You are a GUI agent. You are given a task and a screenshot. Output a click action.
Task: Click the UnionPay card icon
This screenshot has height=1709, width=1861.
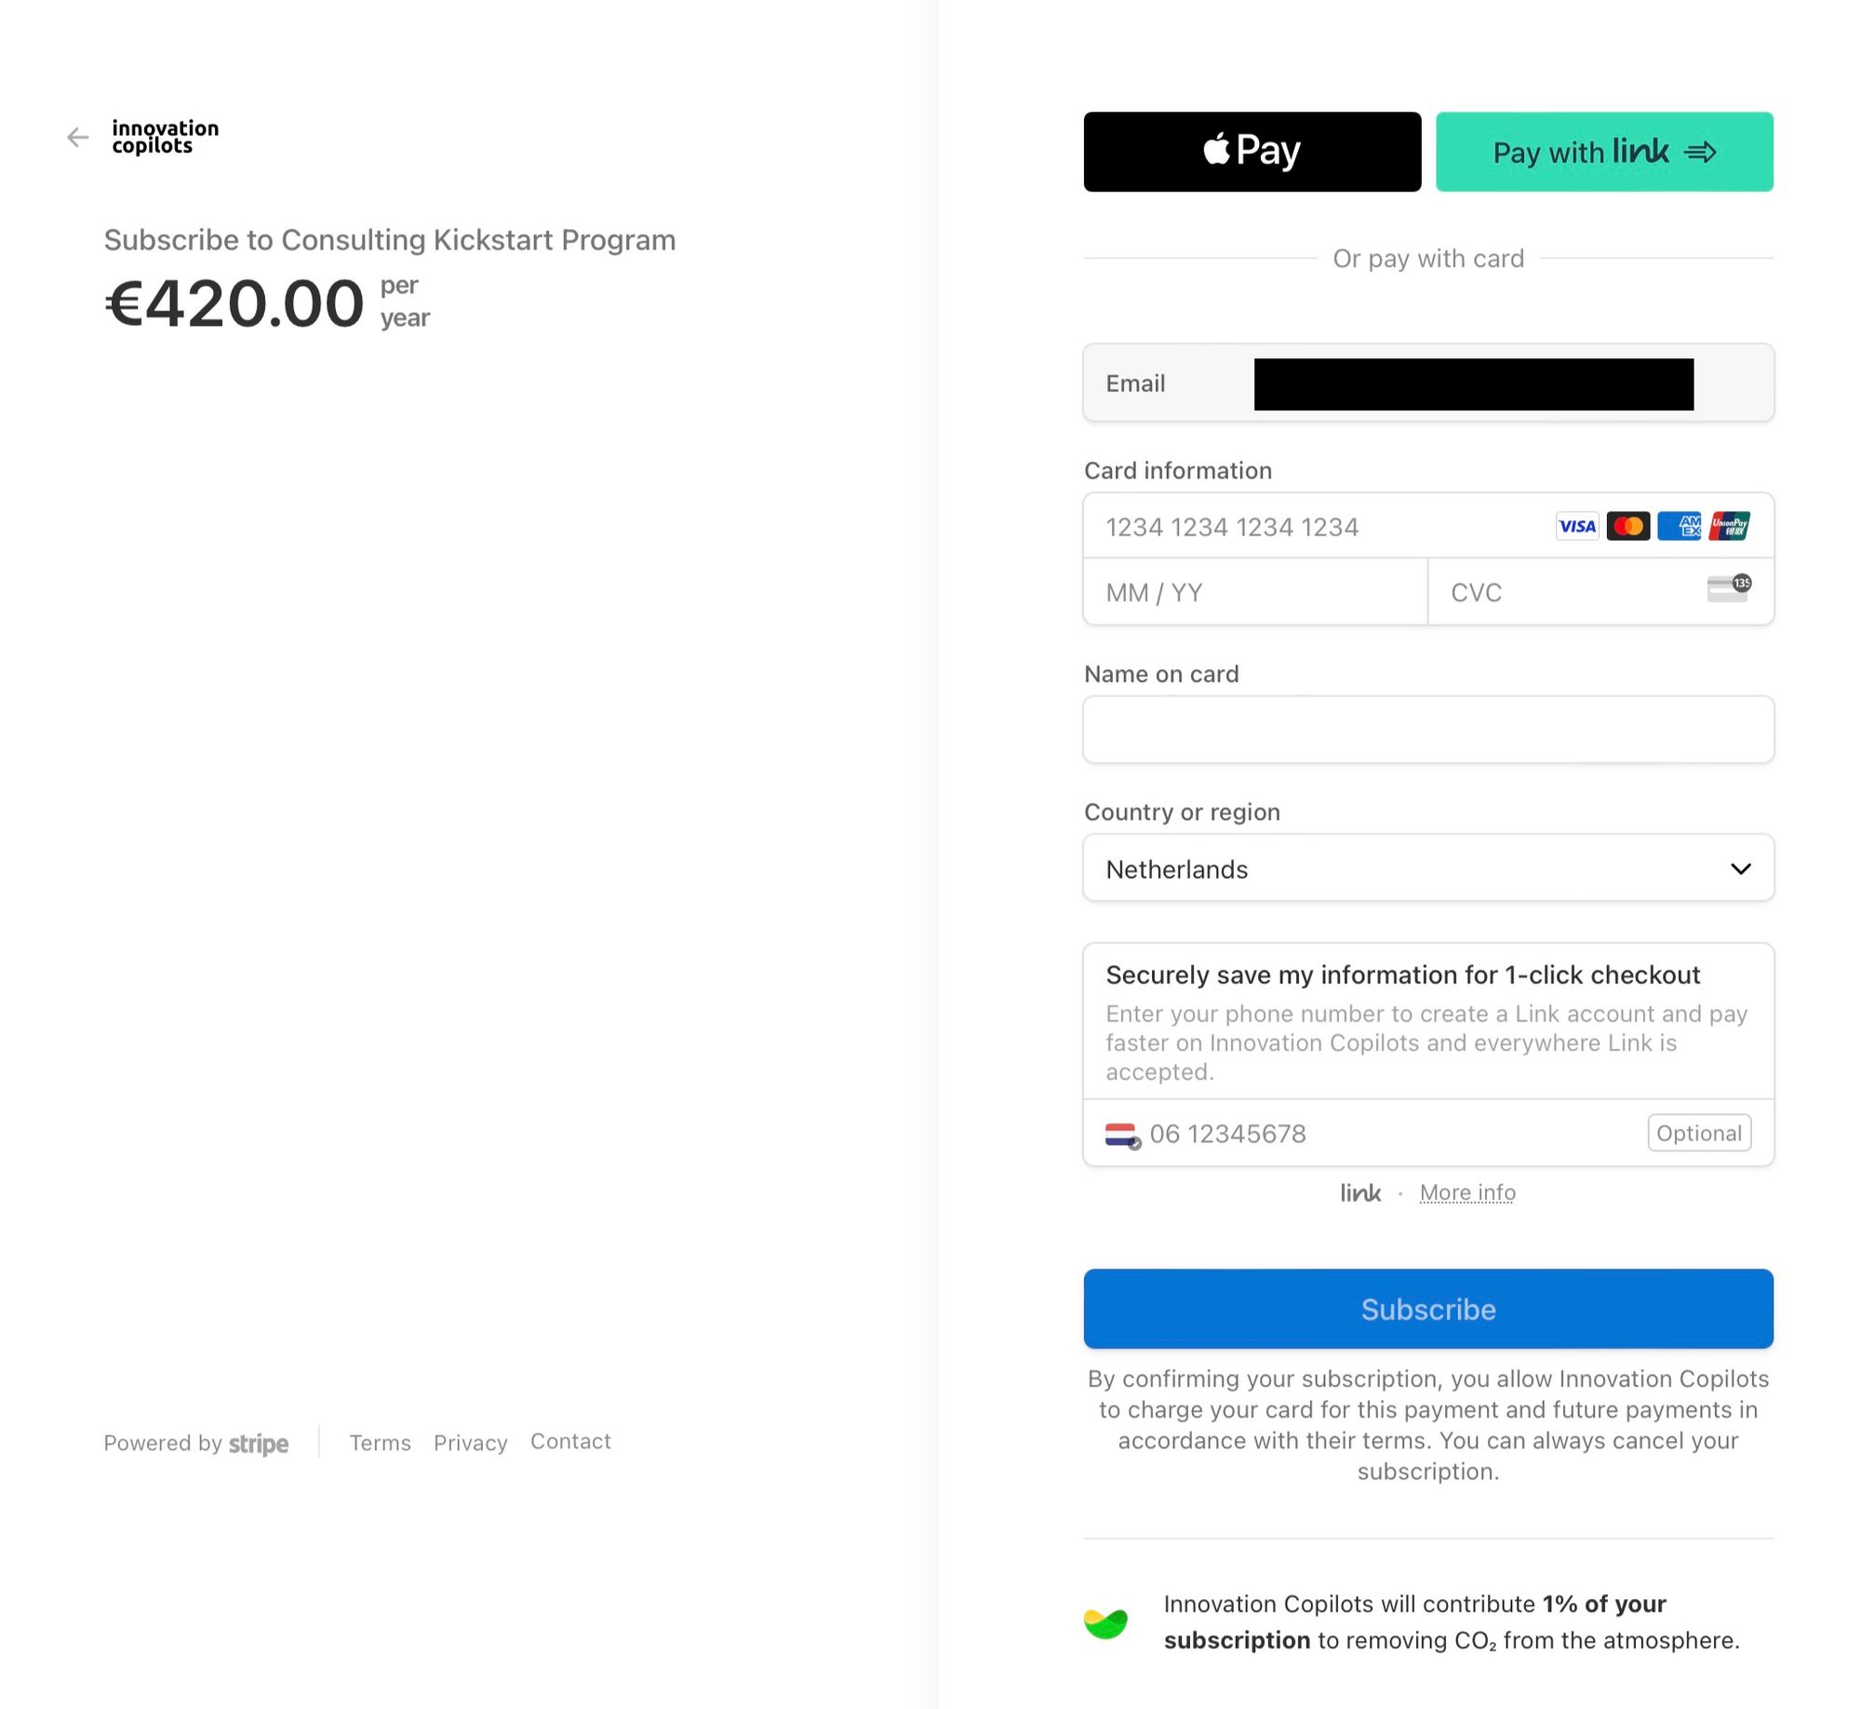click(x=1729, y=526)
